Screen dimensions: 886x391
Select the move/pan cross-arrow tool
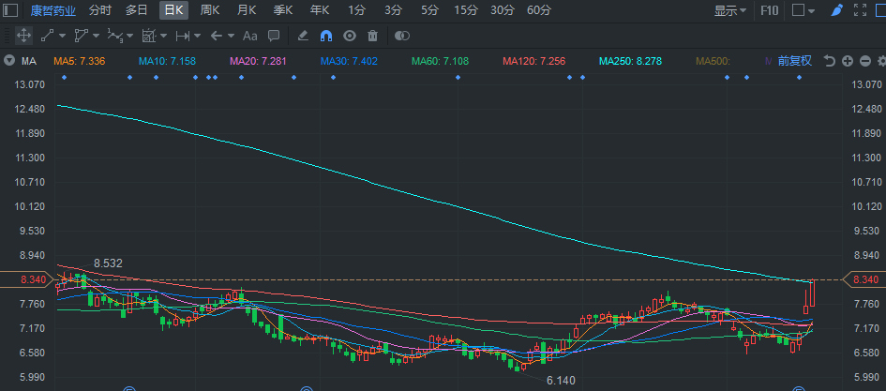tap(23, 36)
